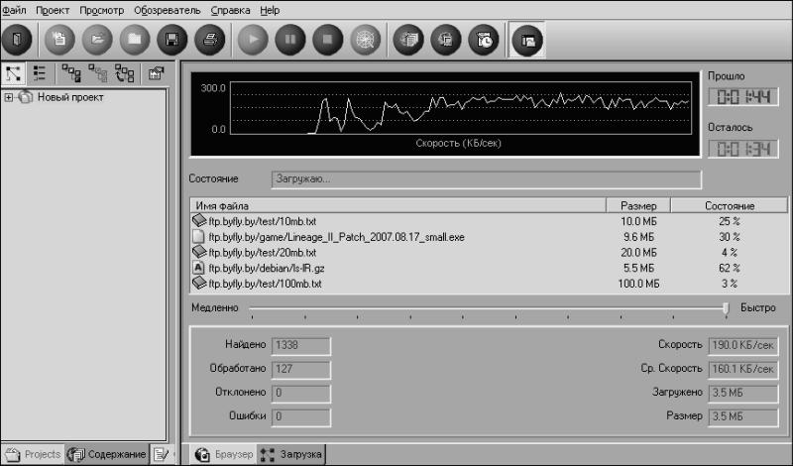Switch to the Браузер tab
Viewport: 793px width, 466px height.
223,455
